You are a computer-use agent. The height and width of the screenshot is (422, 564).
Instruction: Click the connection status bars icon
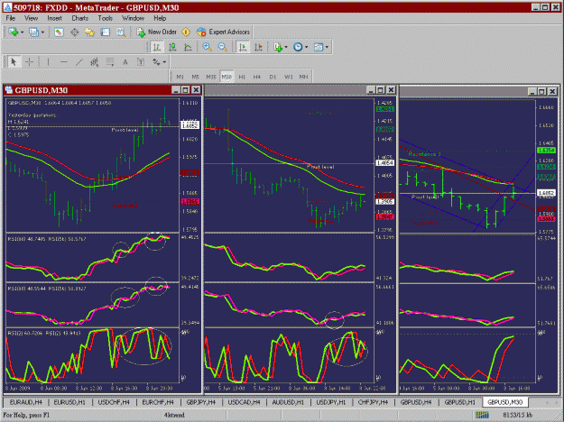pyautogui.click(x=482, y=415)
